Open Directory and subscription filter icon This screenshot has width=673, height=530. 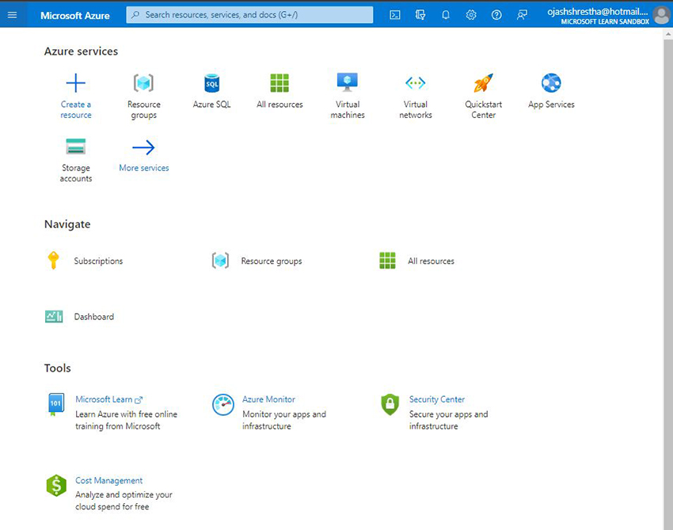pyautogui.click(x=420, y=15)
